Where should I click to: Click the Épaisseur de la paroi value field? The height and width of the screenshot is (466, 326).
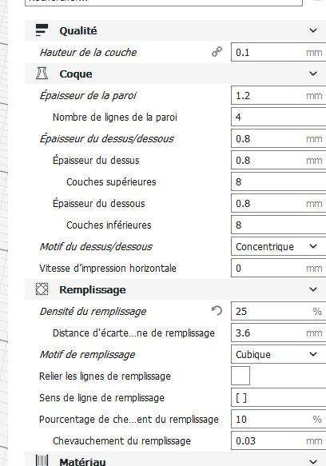coord(278,95)
